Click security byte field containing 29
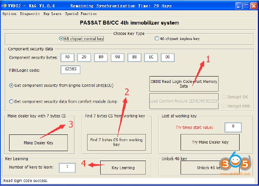The image size is (259, 186). point(84,58)
